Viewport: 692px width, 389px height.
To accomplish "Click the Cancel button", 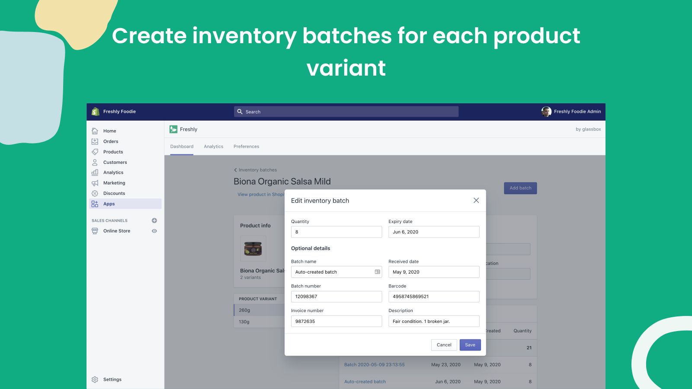I will click(x=444, y=345).
